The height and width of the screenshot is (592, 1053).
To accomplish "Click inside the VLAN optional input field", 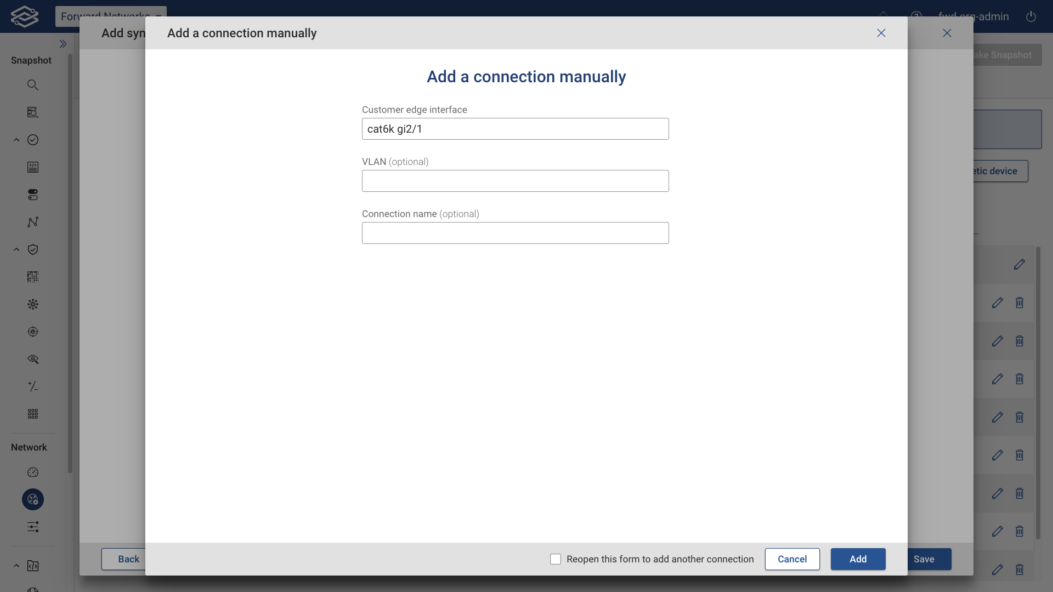I will click(515, 181).
